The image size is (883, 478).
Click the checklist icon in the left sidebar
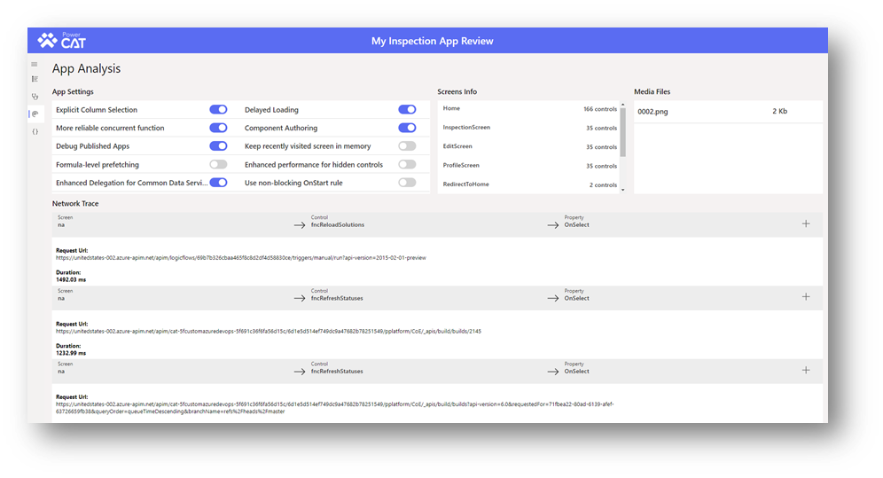click(x=35, y=80)
